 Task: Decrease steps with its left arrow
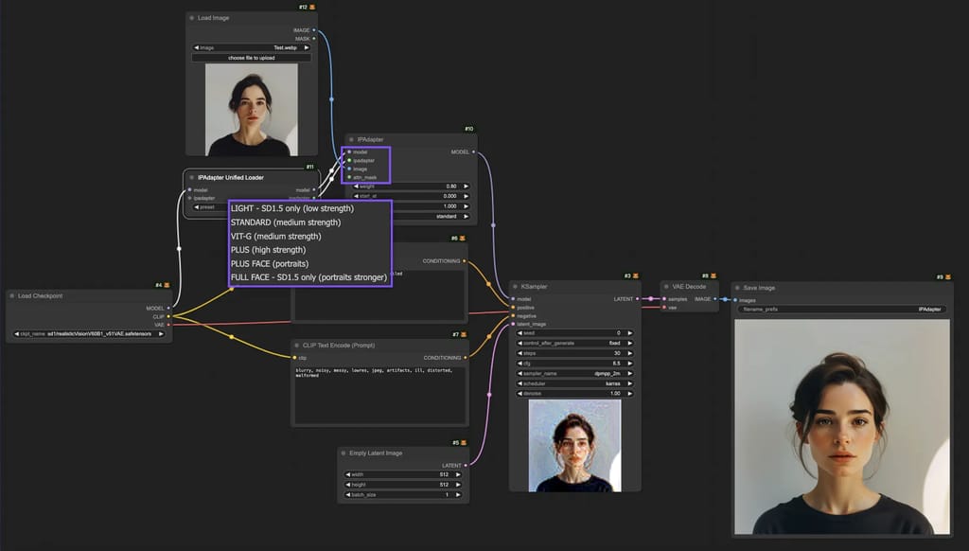click(x=520, y=353)
